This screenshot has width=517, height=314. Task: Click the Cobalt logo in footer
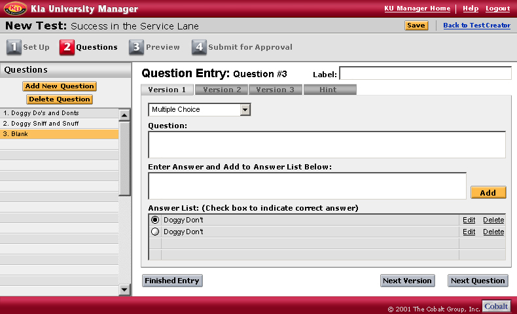pyautogui.click(x=496, y=306)
